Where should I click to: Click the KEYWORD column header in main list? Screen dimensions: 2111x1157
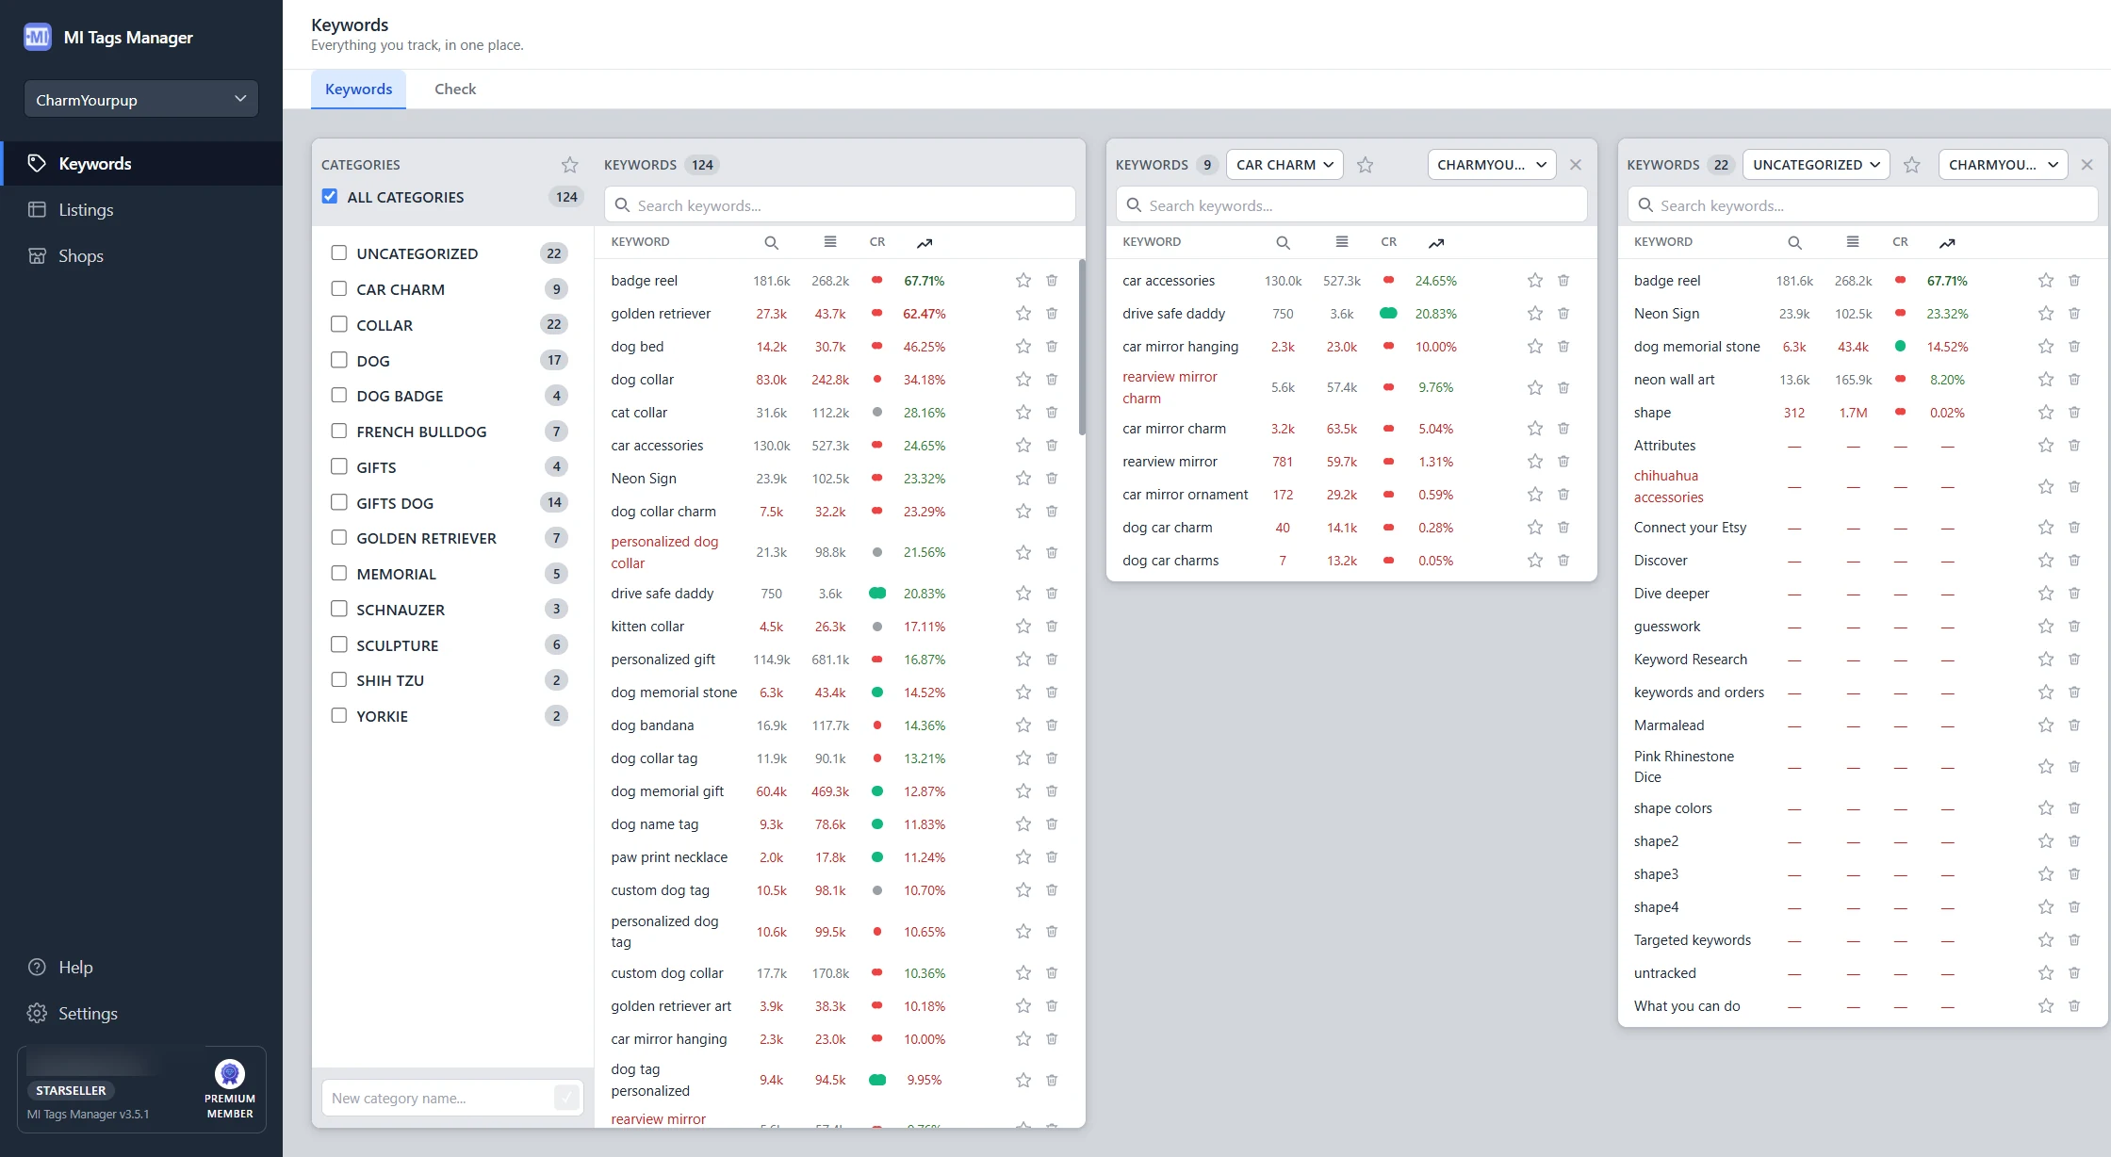coord(640,242)
